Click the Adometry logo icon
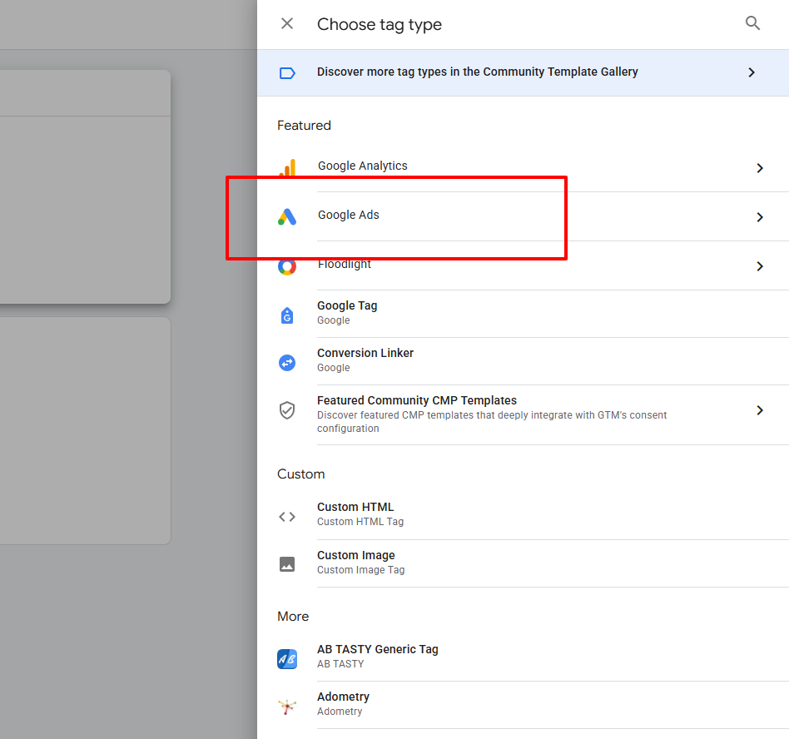This screenshot has height=739, width=789. [287, 707]
